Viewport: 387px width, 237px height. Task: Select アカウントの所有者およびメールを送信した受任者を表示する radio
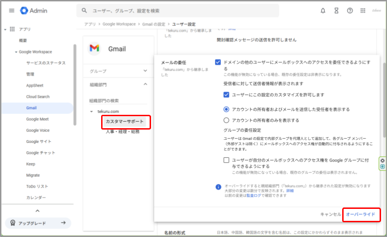[x=226, y=109]
